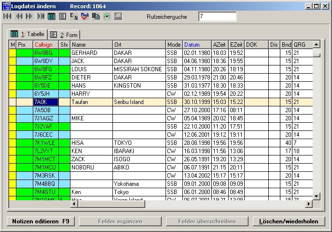Select the 7J1AGZ callsign row
The image size is (332, 232).
pos(45,118)
